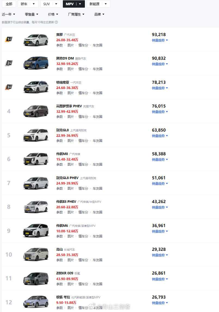Click the 2nd place rank badge
219x312 pixels.
point(9,63)
